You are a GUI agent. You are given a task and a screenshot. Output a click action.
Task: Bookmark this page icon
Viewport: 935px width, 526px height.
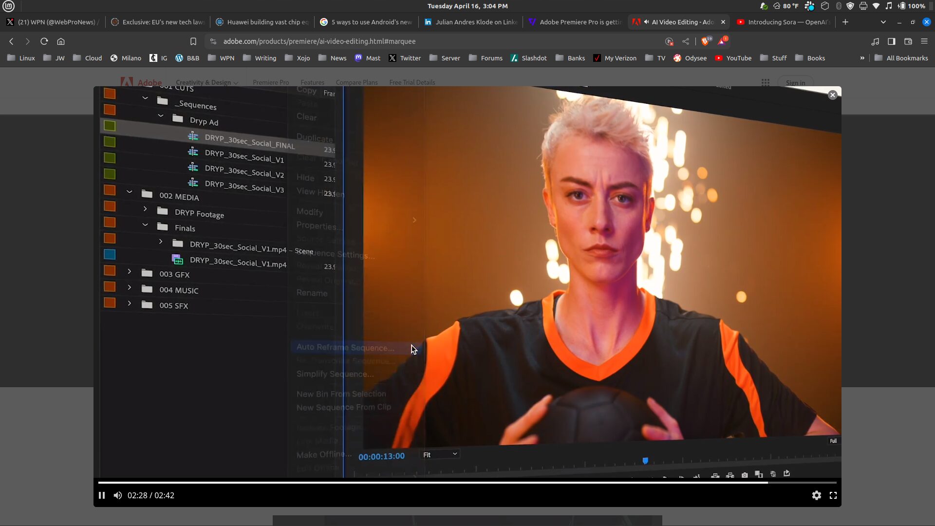(193, 41)
